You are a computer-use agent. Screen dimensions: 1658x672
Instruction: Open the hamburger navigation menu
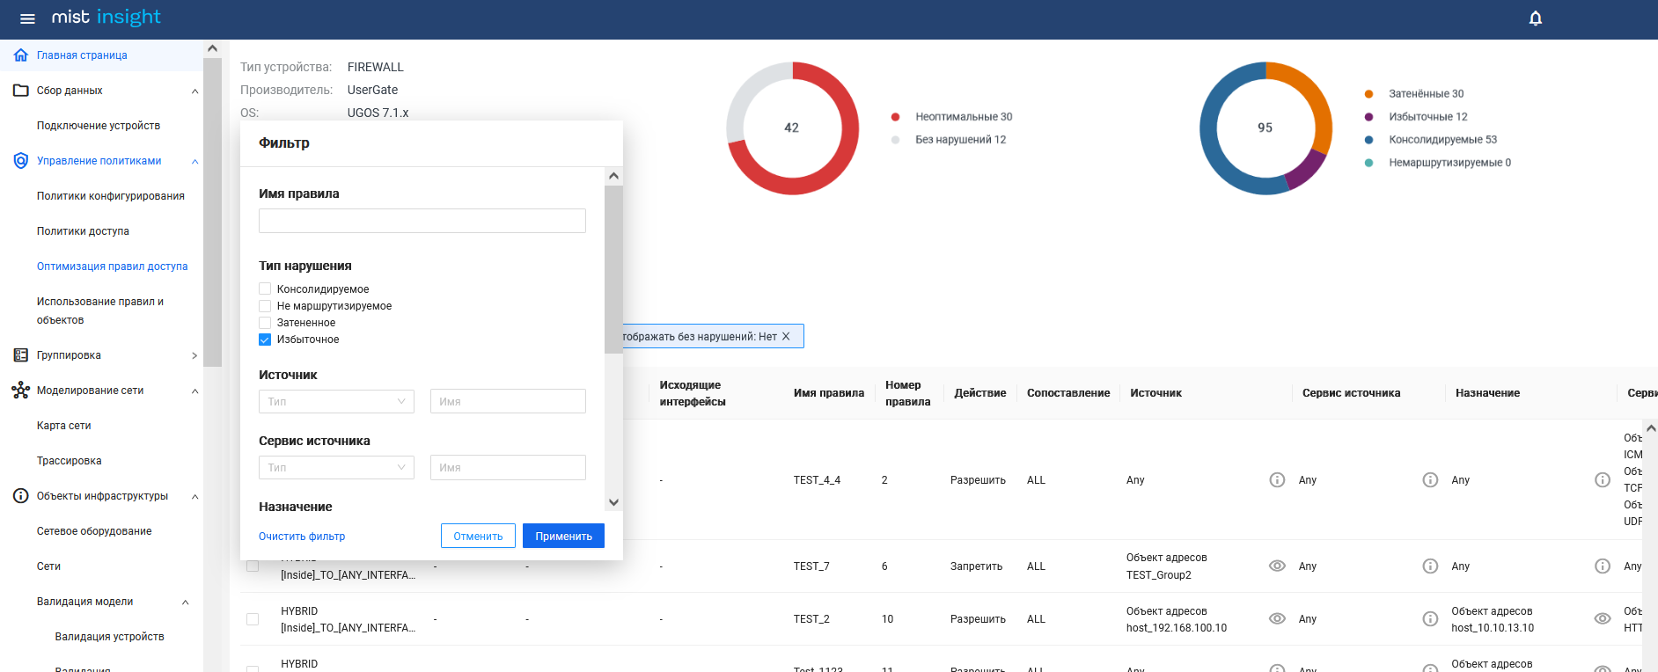(x=27, y=18)
